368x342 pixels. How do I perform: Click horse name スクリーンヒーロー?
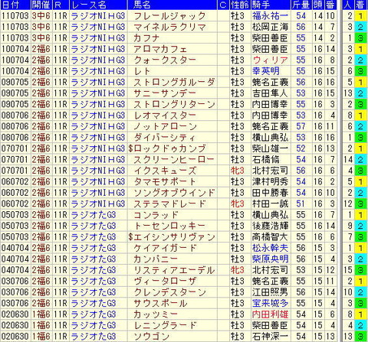click(x=174, y=160)
